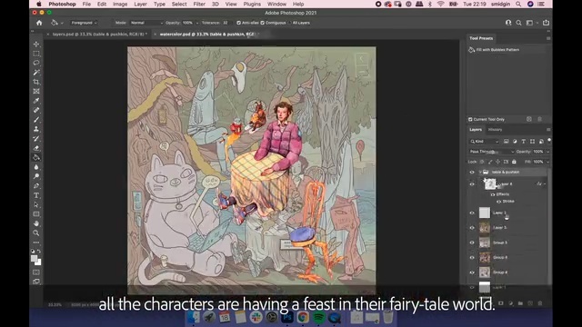Open the Edit Toolbar three-dots button
The image size is (582, 327).
tap(36, 243)
